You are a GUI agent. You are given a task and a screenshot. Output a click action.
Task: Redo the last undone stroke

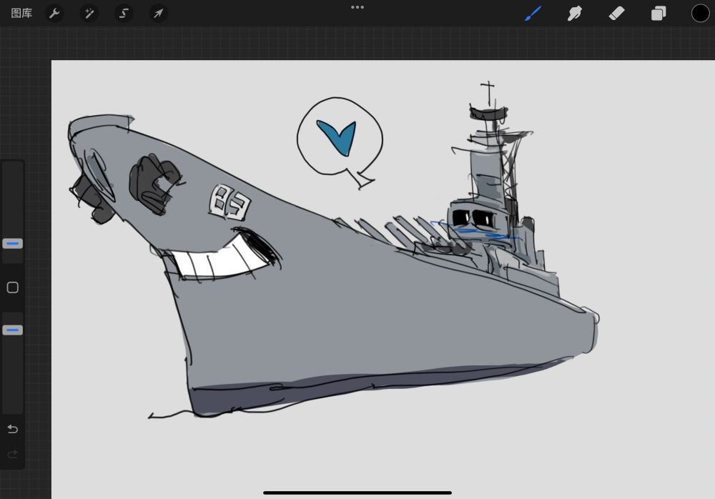[13, 454]
